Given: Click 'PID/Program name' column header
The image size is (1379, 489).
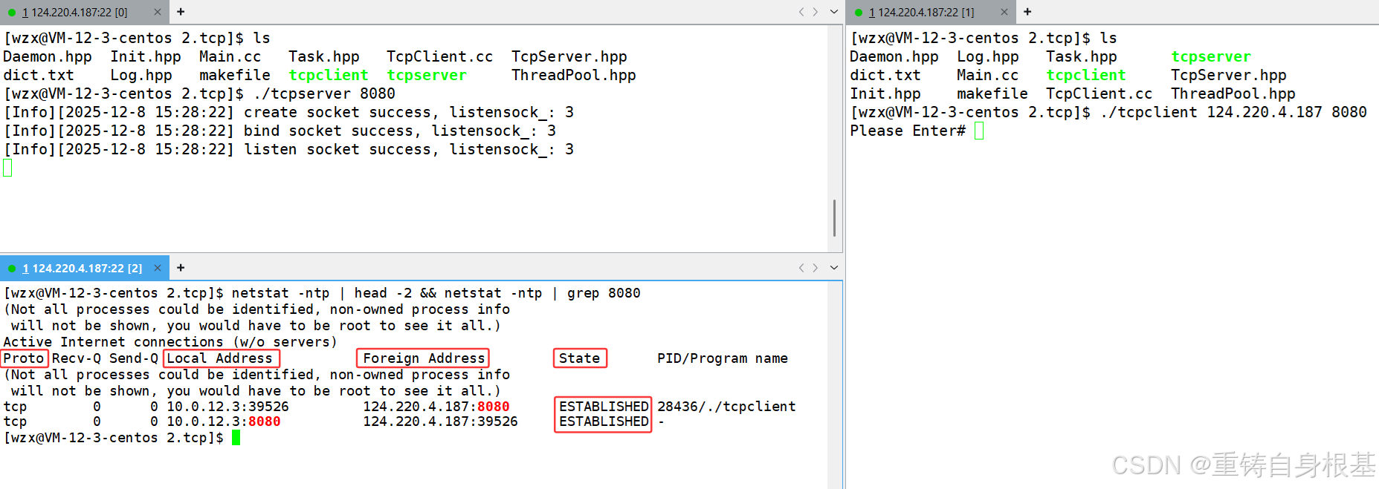Looking at the screenshot, I should [723, 358].
